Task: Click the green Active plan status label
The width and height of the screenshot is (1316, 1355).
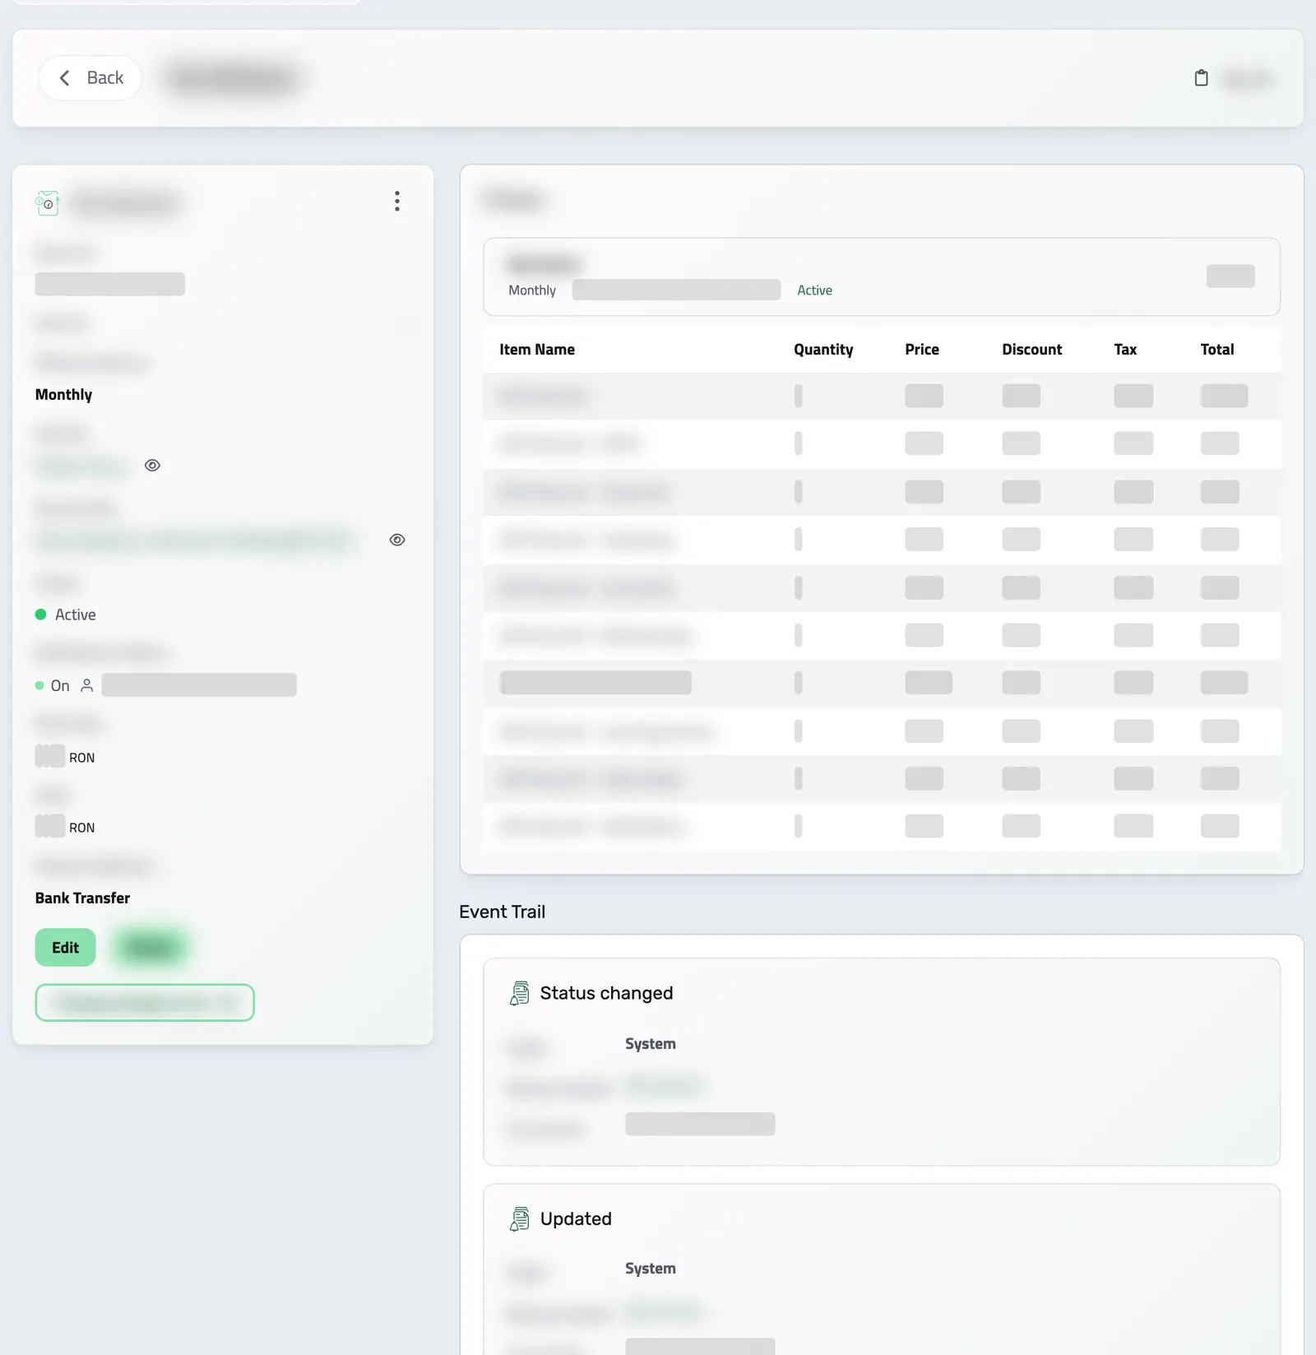Action: point(814,290)
